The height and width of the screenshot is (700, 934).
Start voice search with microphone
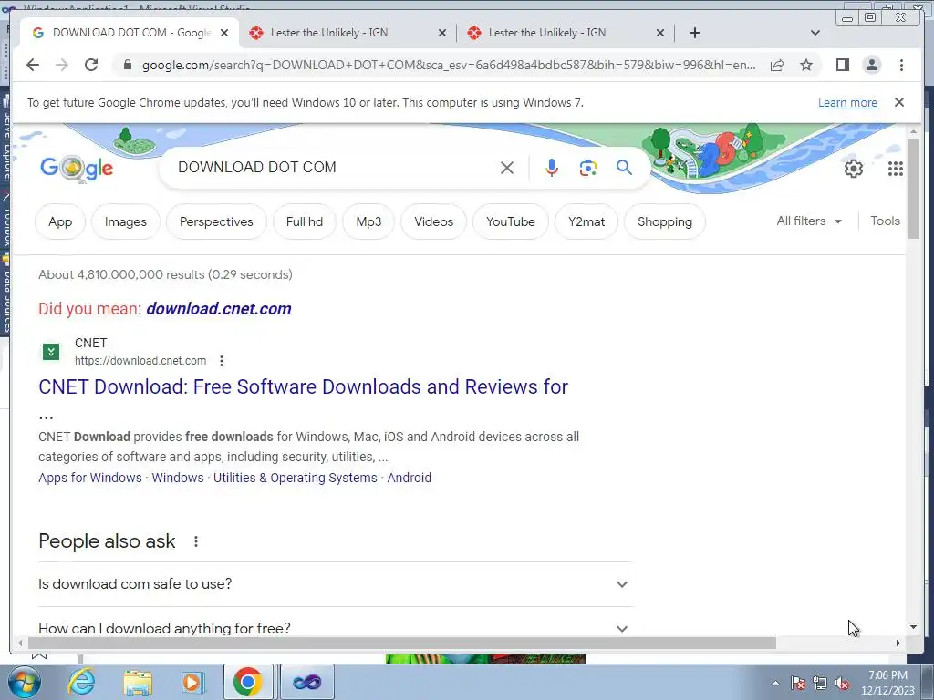pos(552,168)
